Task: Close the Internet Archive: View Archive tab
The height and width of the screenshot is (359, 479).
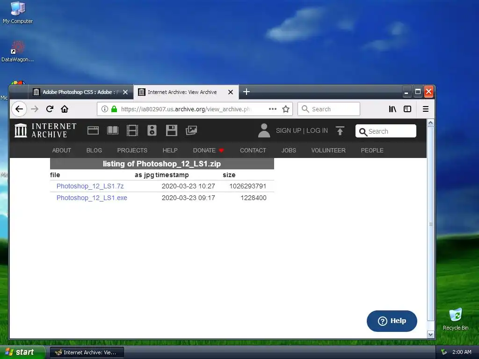Action: coord(231,92)
